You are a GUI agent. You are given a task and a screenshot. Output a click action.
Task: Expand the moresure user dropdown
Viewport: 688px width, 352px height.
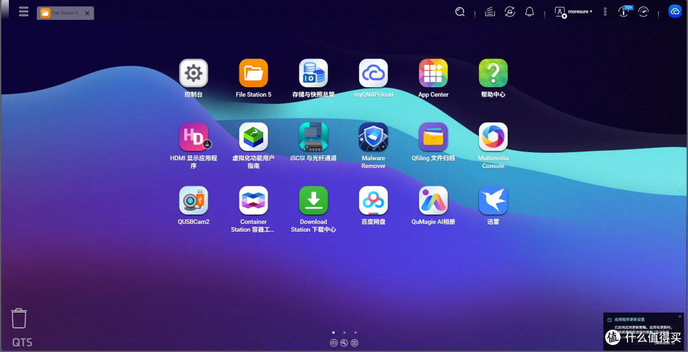[x=573, y=12]
